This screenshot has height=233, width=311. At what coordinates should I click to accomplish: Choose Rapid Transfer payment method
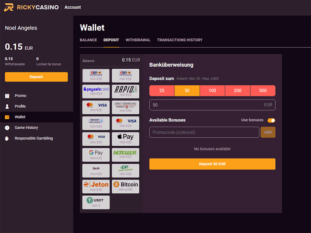pyautogui.click(x=126, y=91)
